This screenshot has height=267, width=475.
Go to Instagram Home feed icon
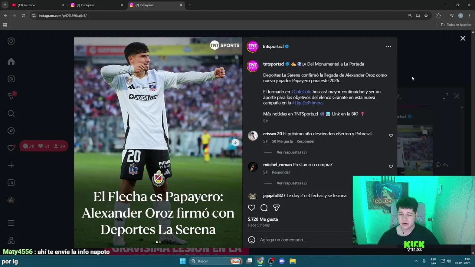[x=11, y=62]
